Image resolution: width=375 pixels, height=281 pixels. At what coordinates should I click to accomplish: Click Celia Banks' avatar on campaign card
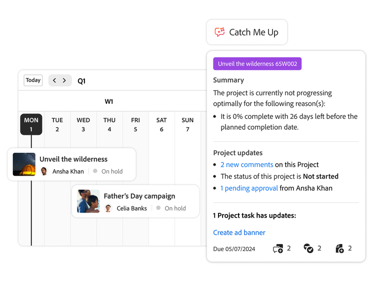(108, 208)
